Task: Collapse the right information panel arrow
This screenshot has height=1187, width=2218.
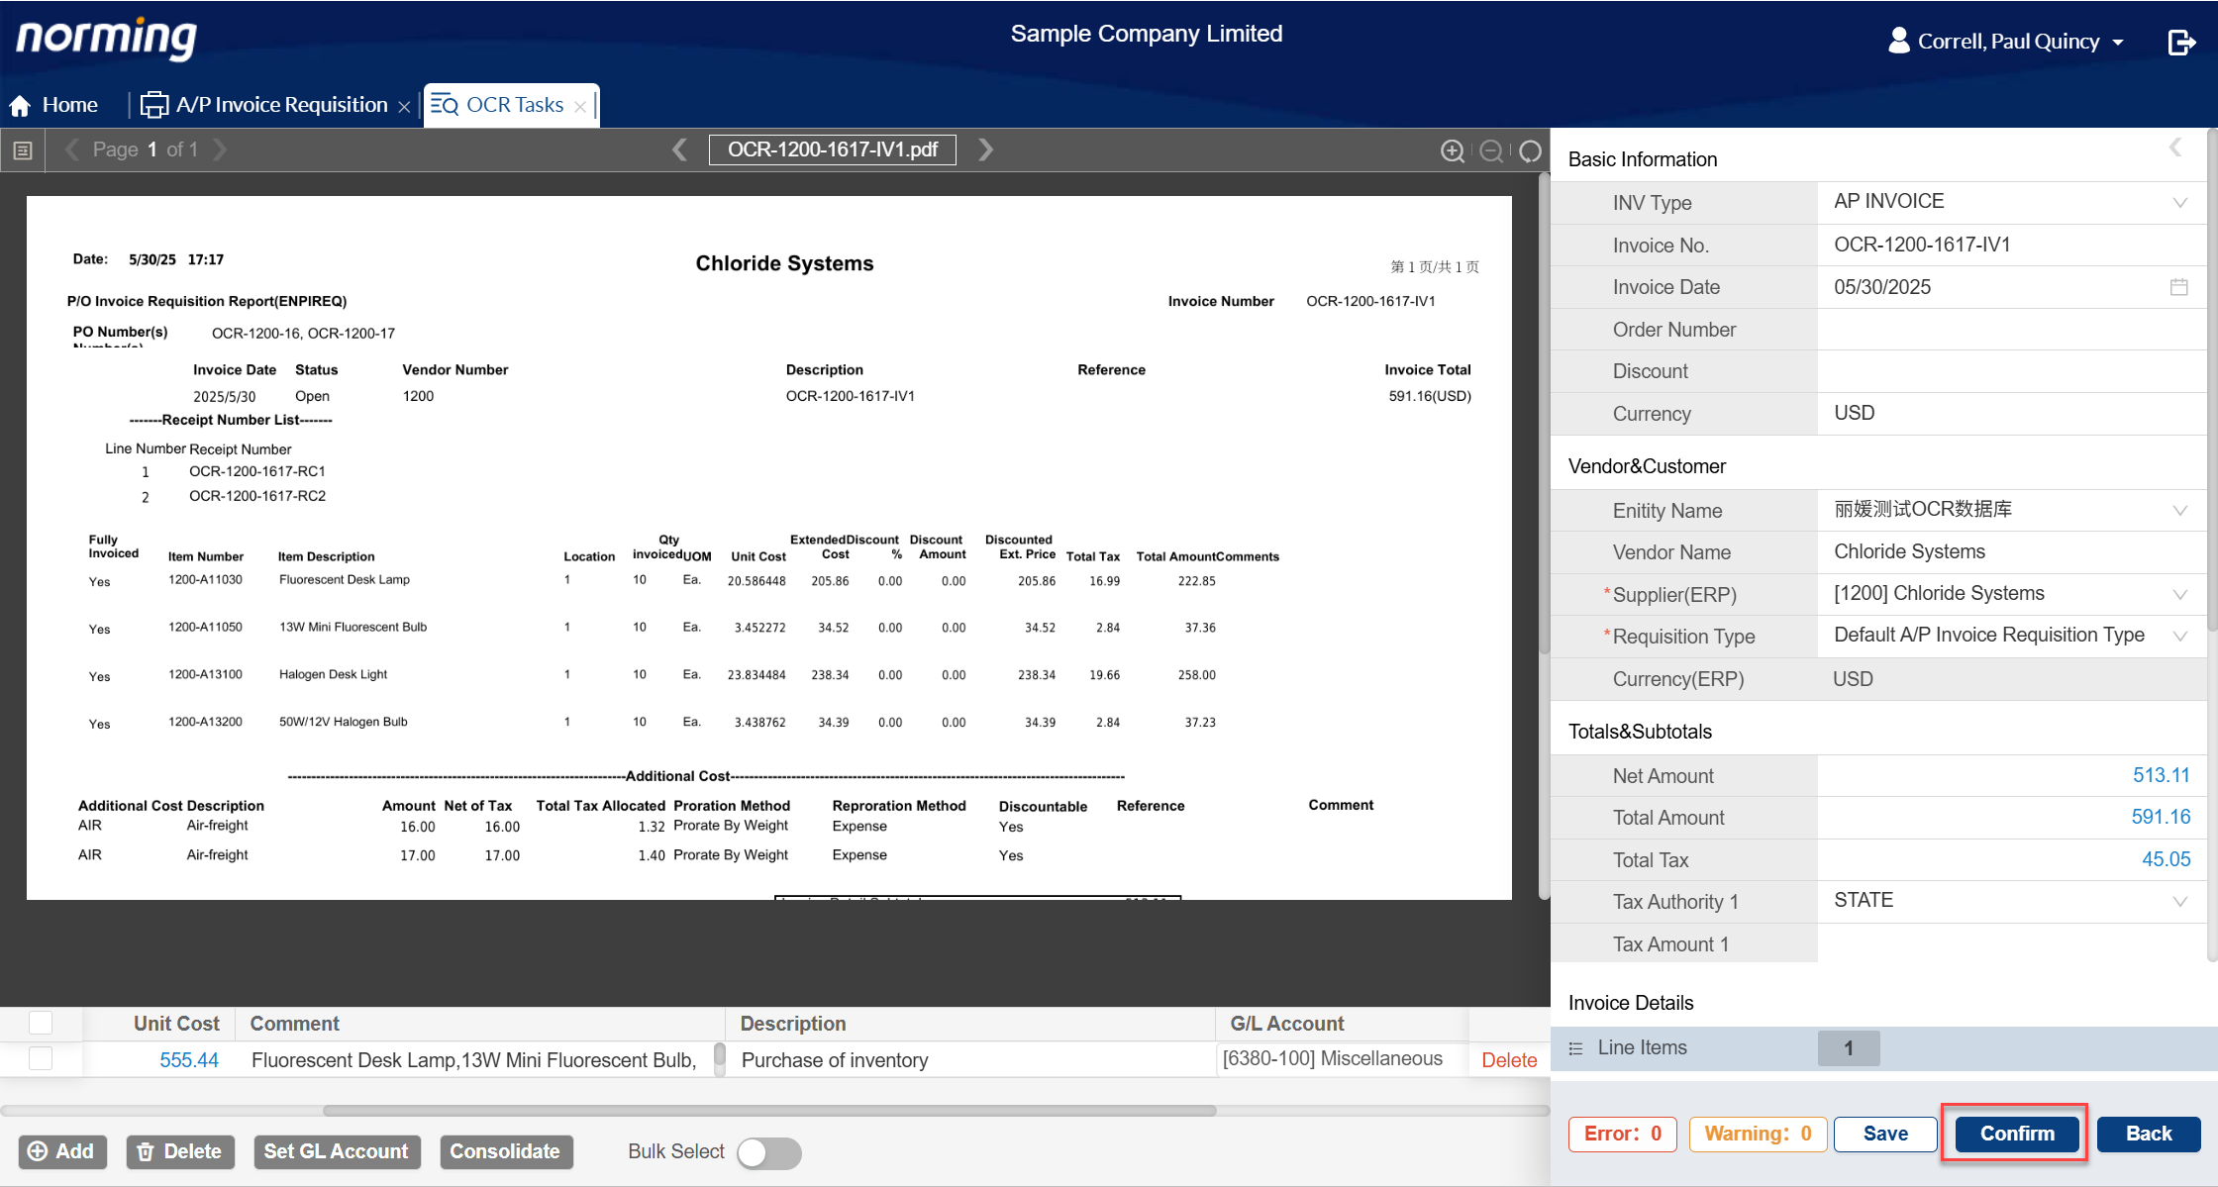Action: tap(2175, 148)
